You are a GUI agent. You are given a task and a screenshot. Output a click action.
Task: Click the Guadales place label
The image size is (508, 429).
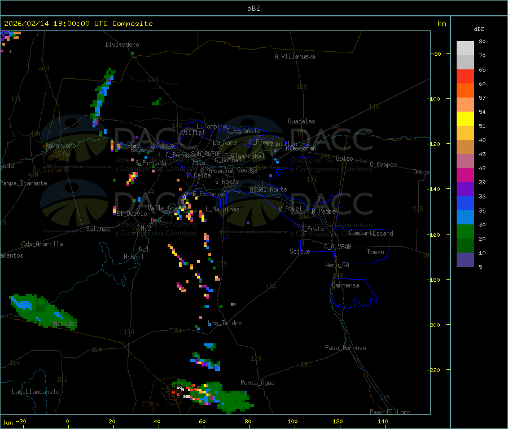click(x=301, y=121)
